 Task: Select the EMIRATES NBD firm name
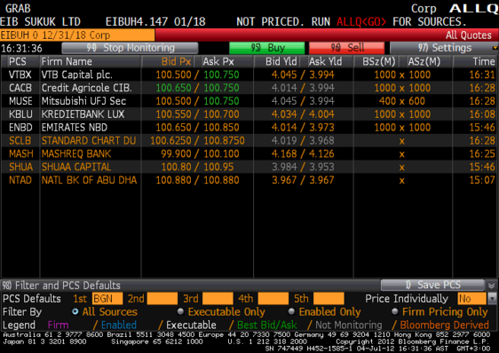pos(75,128)
